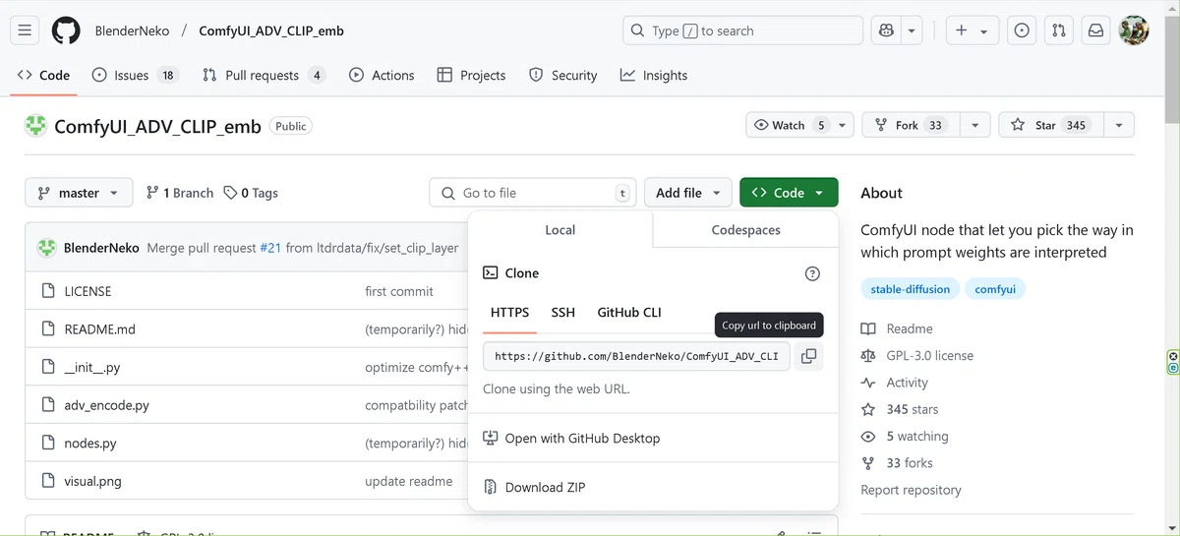The width and height of the screenshot is (1180, 536).
Task: Open pull request #21 link in commit message
Action: tap(270, 248)
